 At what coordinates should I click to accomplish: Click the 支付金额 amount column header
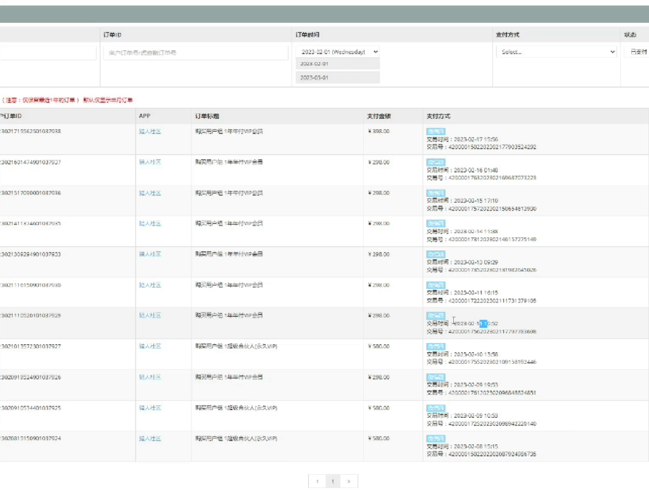(x=379, y=116)
